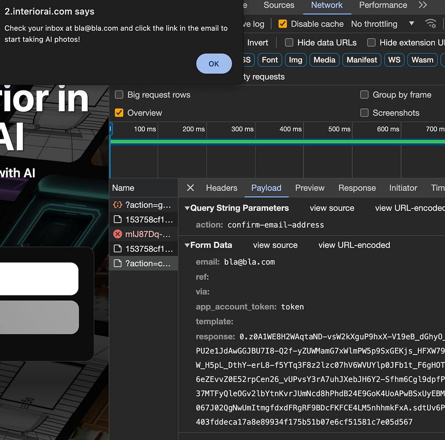Toggle the Disable cache checkbox
Viewport: 445px width, 440px height.
point(283,24)
